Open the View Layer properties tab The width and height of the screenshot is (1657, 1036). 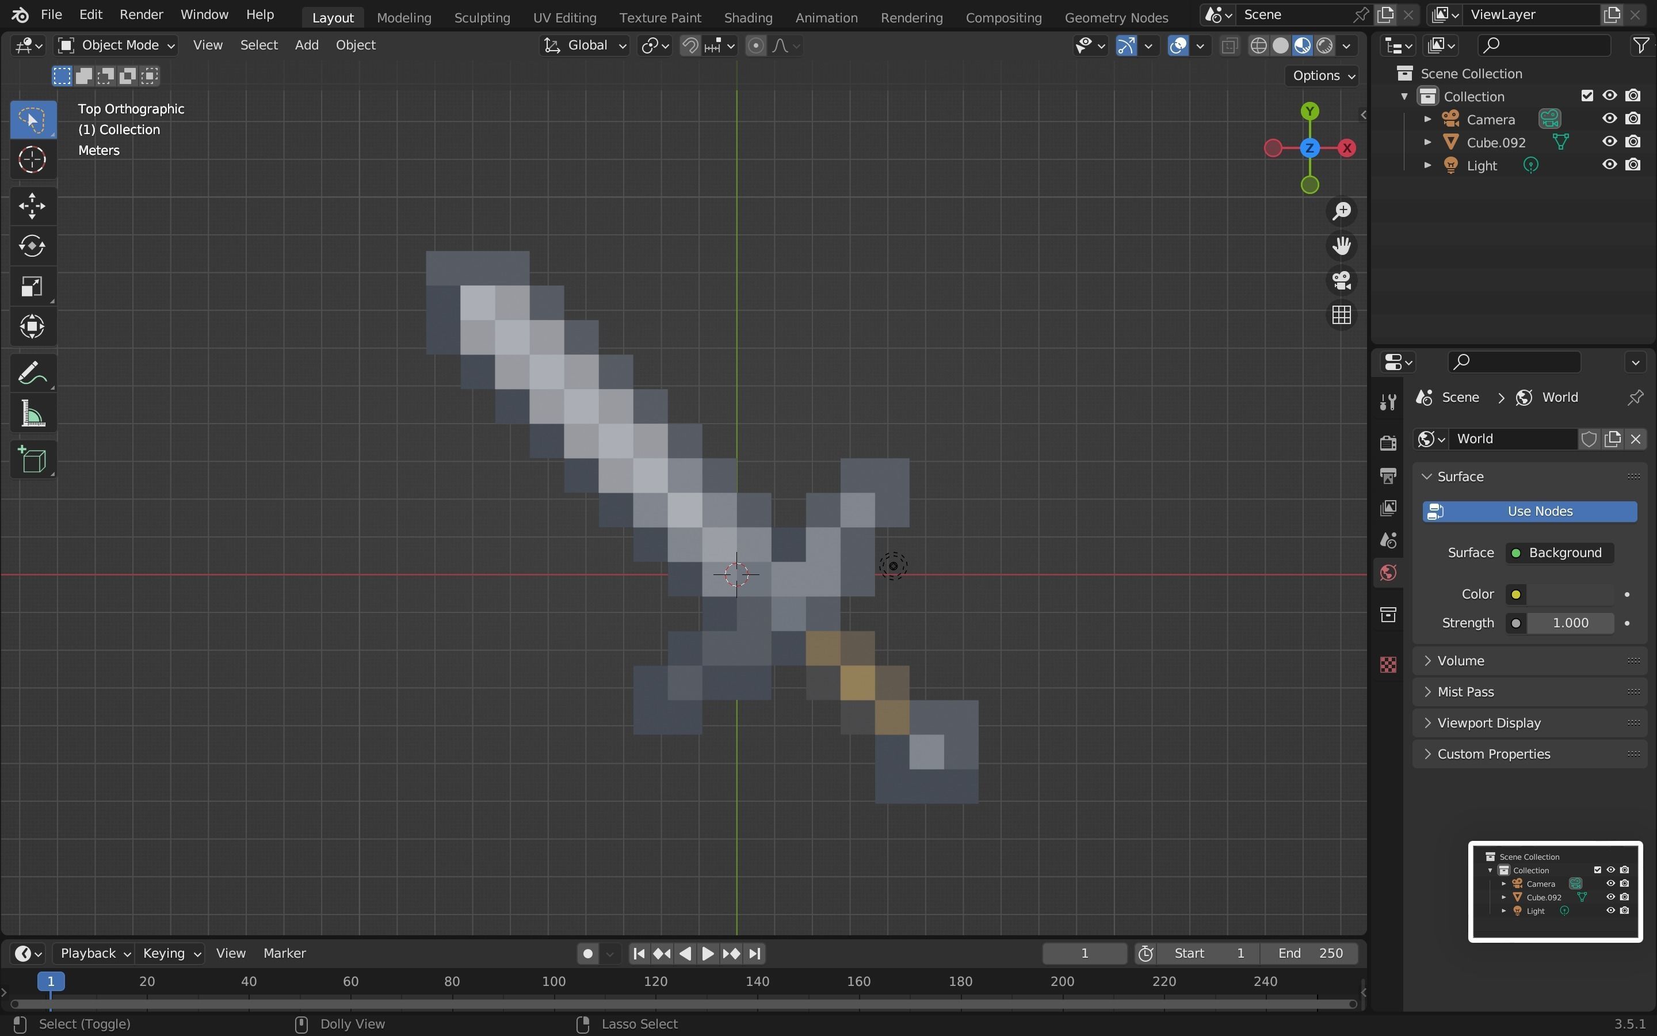pyautogui.click(x=1388, y=508)
